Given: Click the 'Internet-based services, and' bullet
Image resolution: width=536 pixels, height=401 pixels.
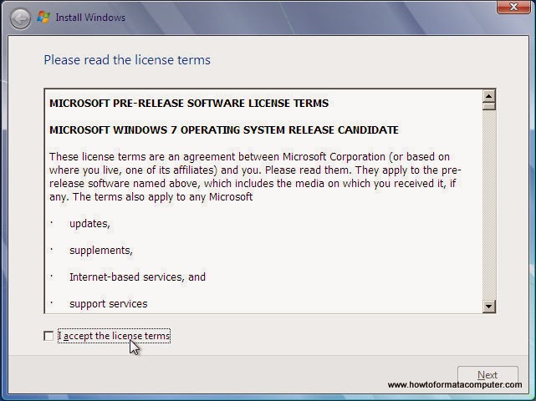Looking at the screenshot, I should click(137, 277).
